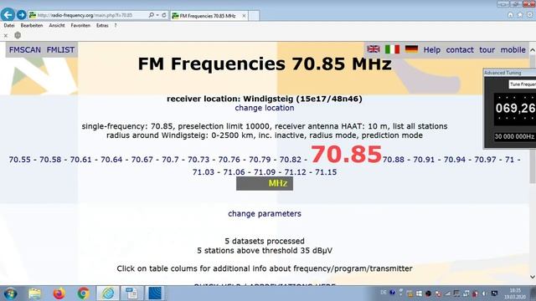Open the Datei menu

coord(9,25)
